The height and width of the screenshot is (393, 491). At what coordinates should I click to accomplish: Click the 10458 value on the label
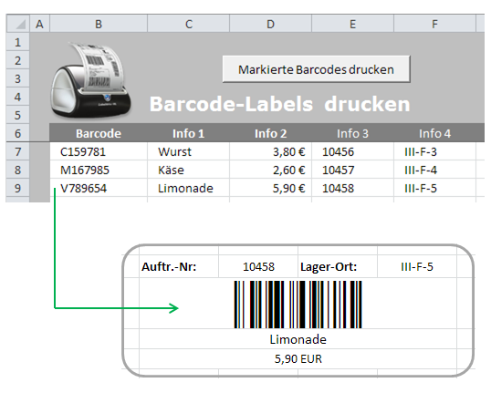(258, 266)
